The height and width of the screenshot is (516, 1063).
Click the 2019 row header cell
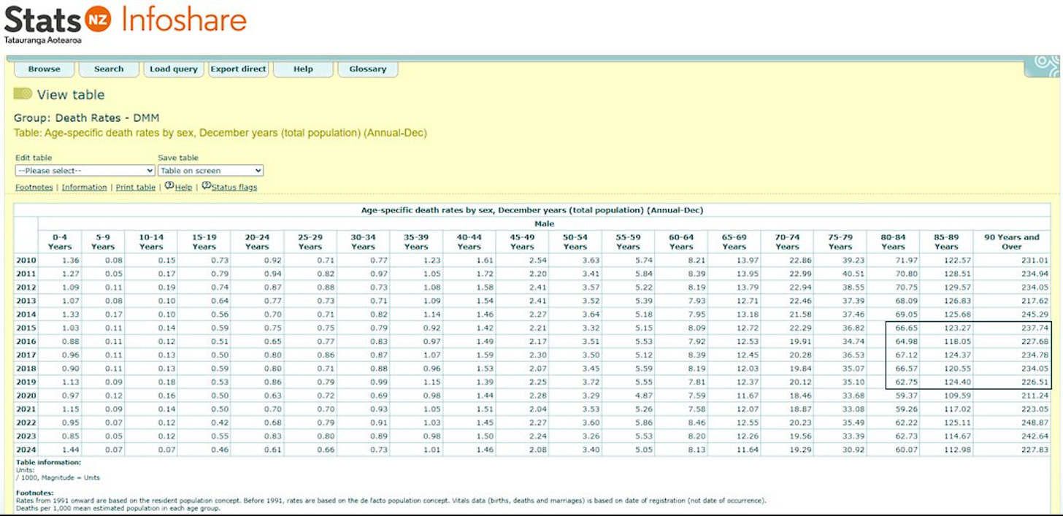pyautogui.click(x=26, y=382)
